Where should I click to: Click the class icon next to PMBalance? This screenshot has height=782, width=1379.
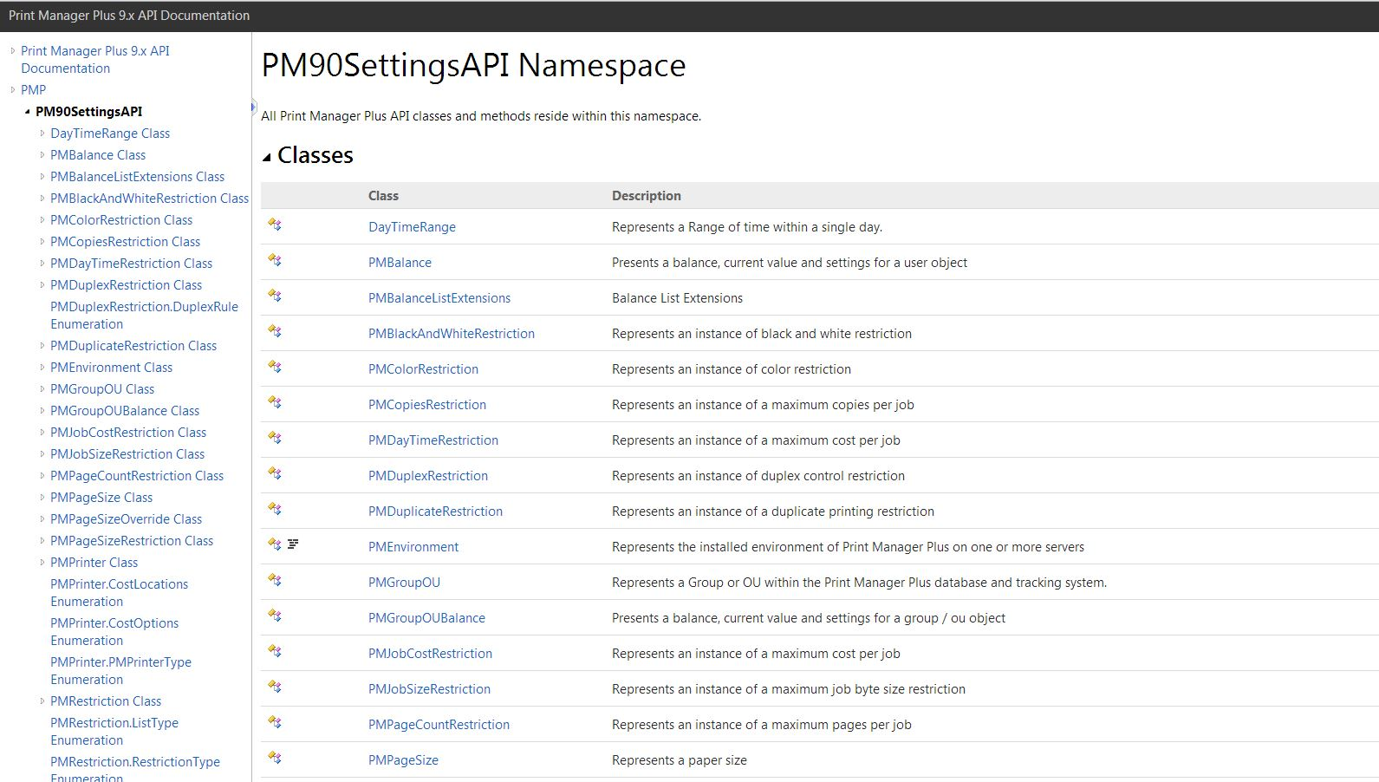pyautogui.click(x=275, y=261)
